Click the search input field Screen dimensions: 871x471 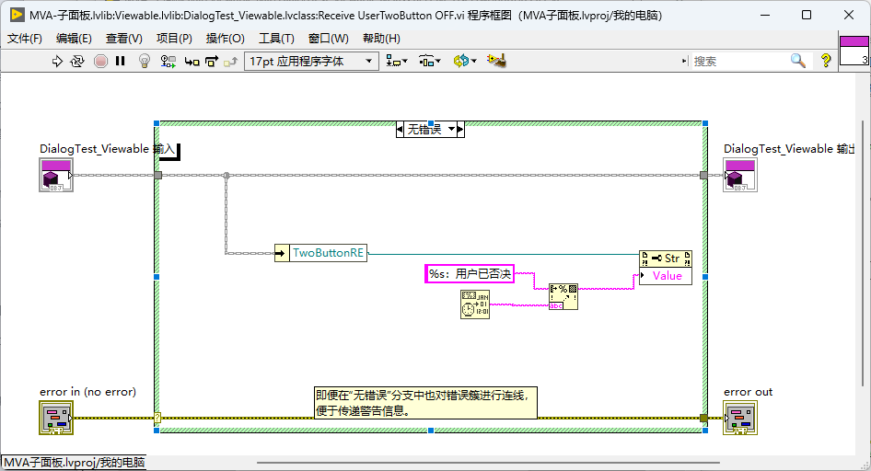740,61
